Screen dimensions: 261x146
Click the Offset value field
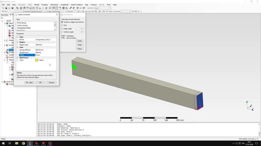(x=46, y=55)
